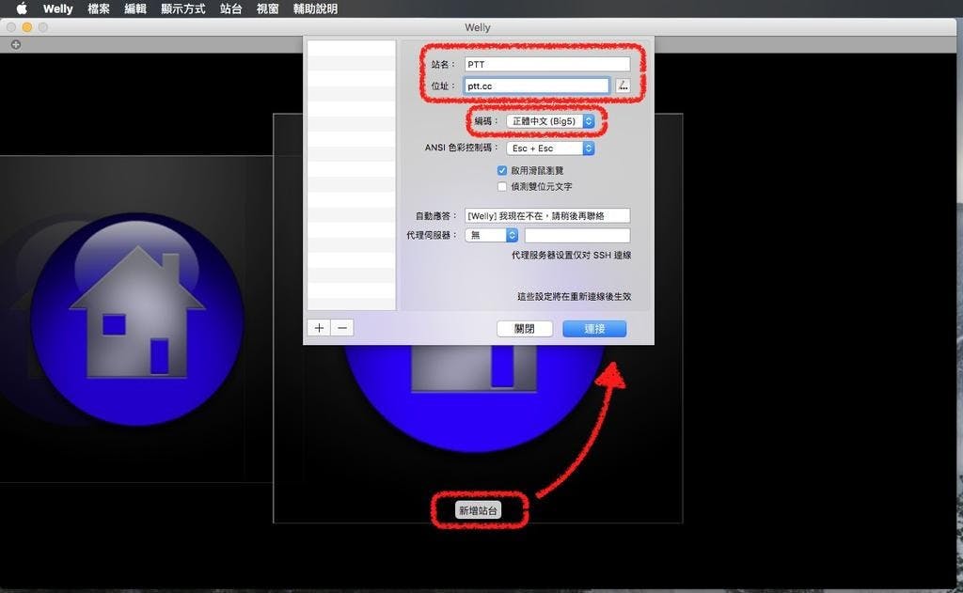Toggle the 啟用滑鼠瀏覽 checkbox
This screenshot has height=593, width=963.
click(x=502, y=170)
